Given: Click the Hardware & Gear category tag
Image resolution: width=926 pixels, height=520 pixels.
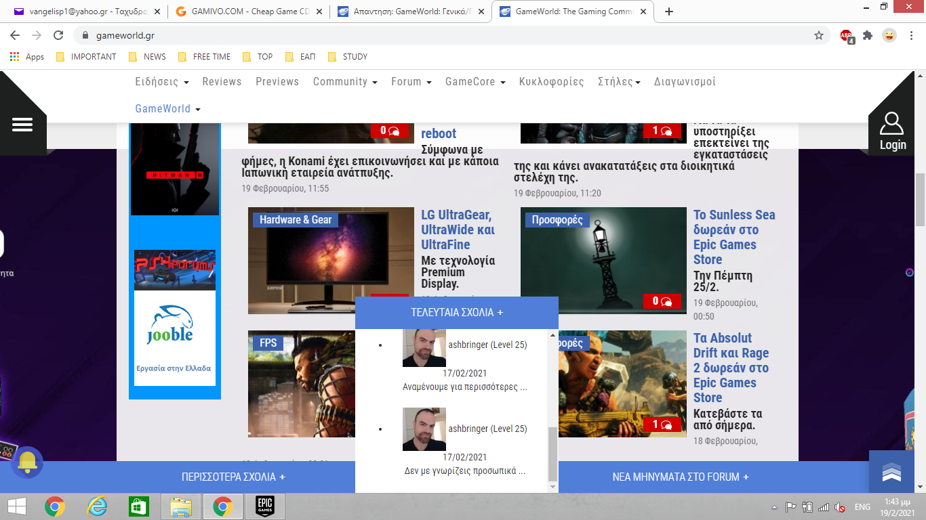Looking at the screenshot, I should click(296, 220).
